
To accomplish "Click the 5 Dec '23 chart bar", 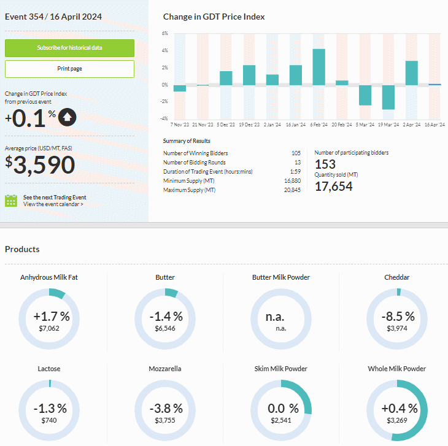I will [226, 79].
